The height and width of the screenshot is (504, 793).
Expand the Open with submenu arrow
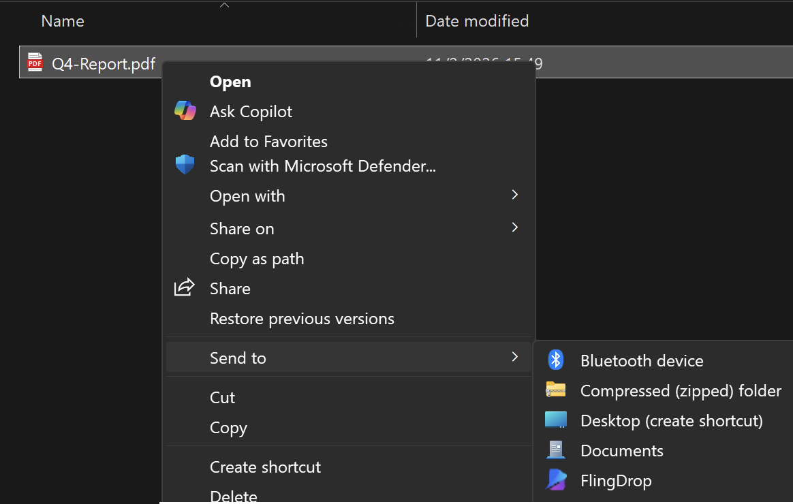(x=515, y=195)
